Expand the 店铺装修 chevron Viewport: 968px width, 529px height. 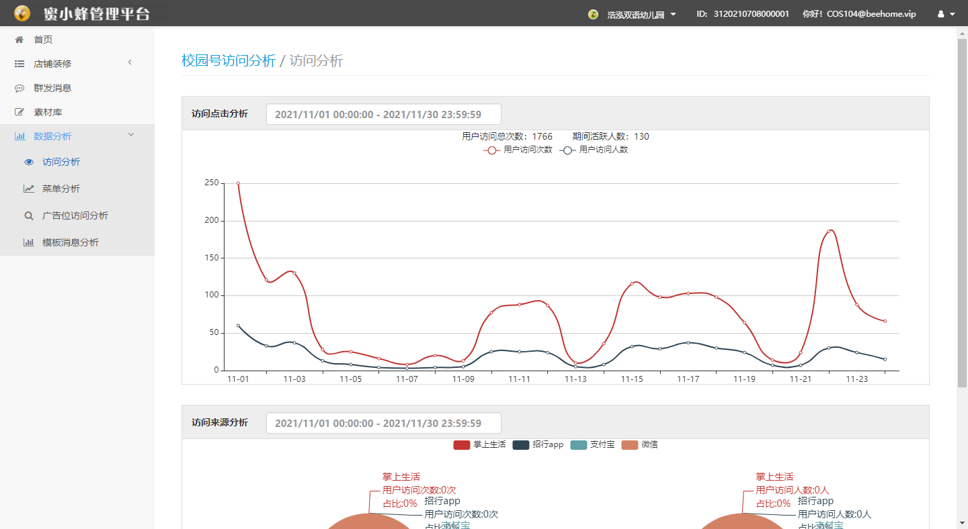click(x=130, y=63)
